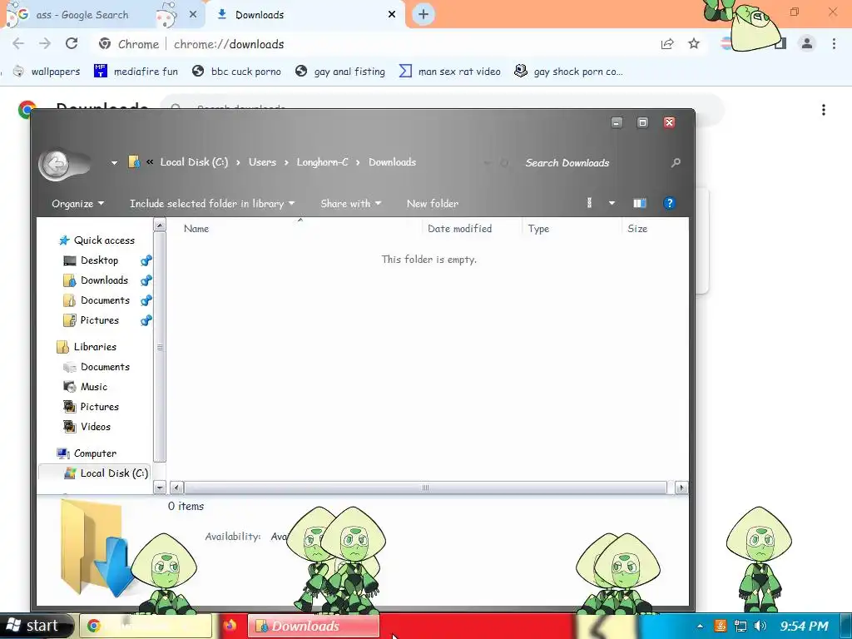The image size is (852, 639).
Task: Jump to Longhorn-C breadcrumb folder
Action: click(322, 162)
